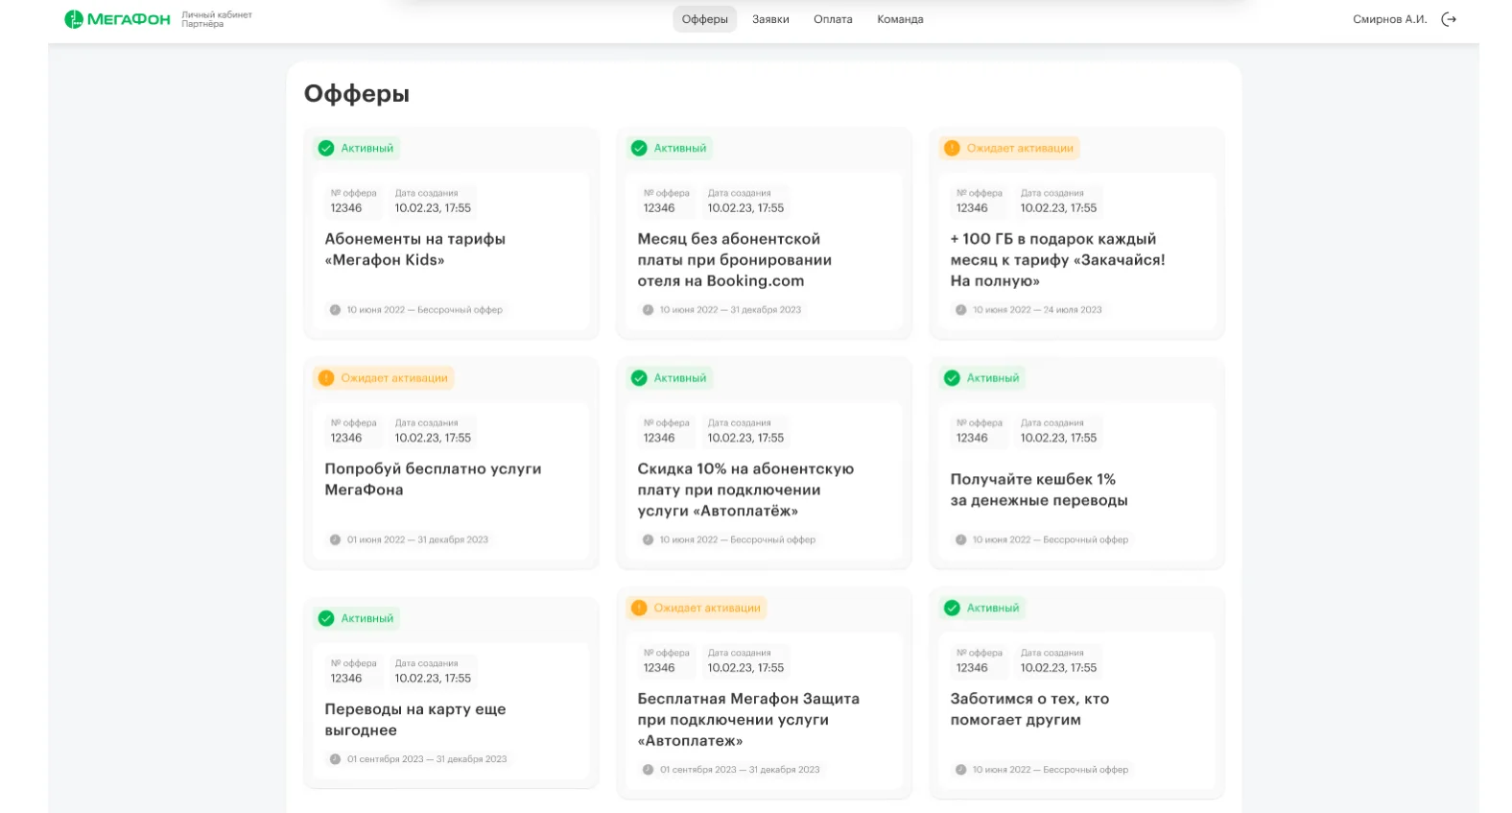Viewport: 1512px width, 813px height.
Task: Click the logout icon next to Смирнов А.И.
Action: (1449, 19)
